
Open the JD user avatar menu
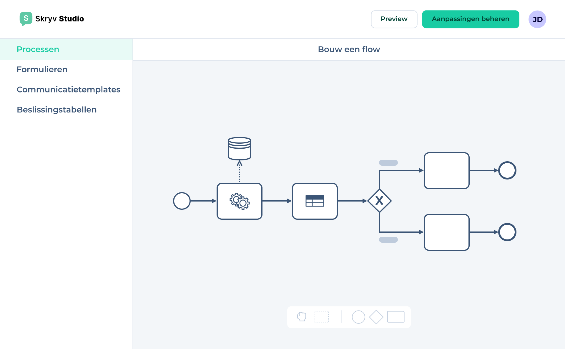click(x=537, y=19)
